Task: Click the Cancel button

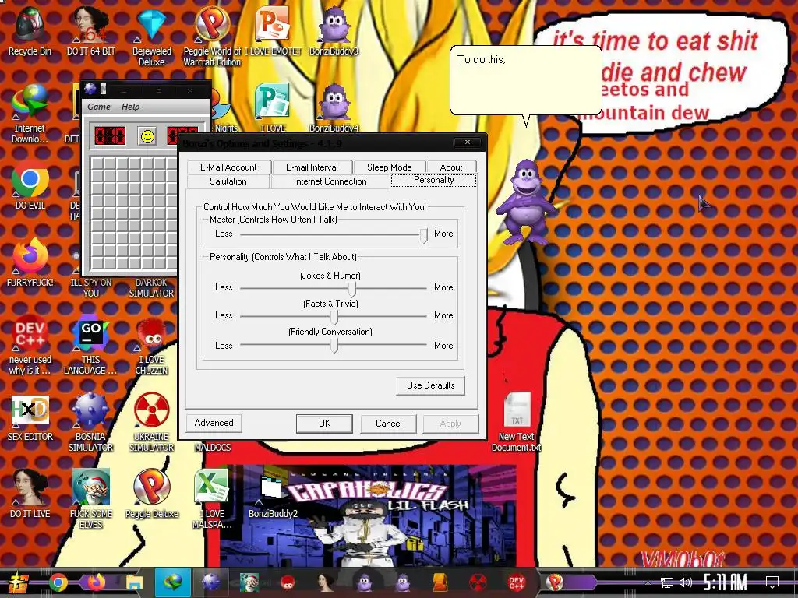Action: tap(388, 424)
